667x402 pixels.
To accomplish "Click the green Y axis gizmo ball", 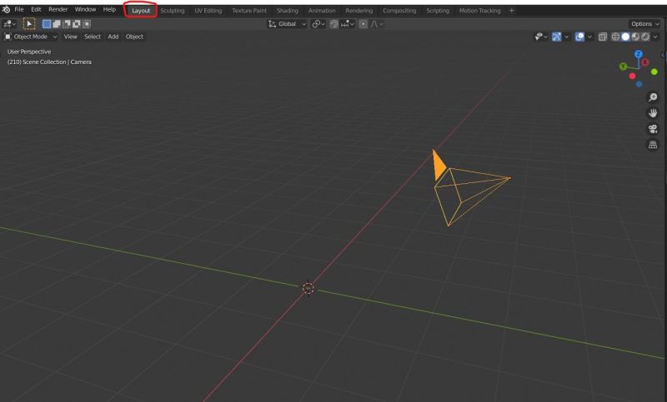I will point(623,67).
